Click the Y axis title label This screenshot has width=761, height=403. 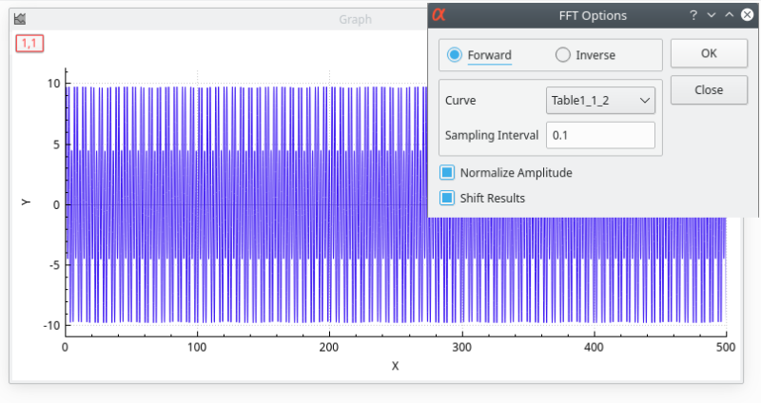pos(26,202)
